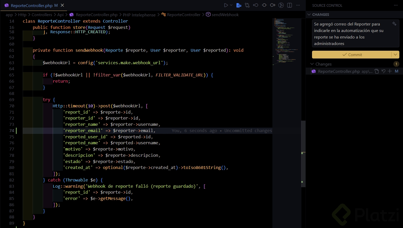Screen dimensions: 403x228
Task: Go to next change arrow icon
Action: (273, 5)
